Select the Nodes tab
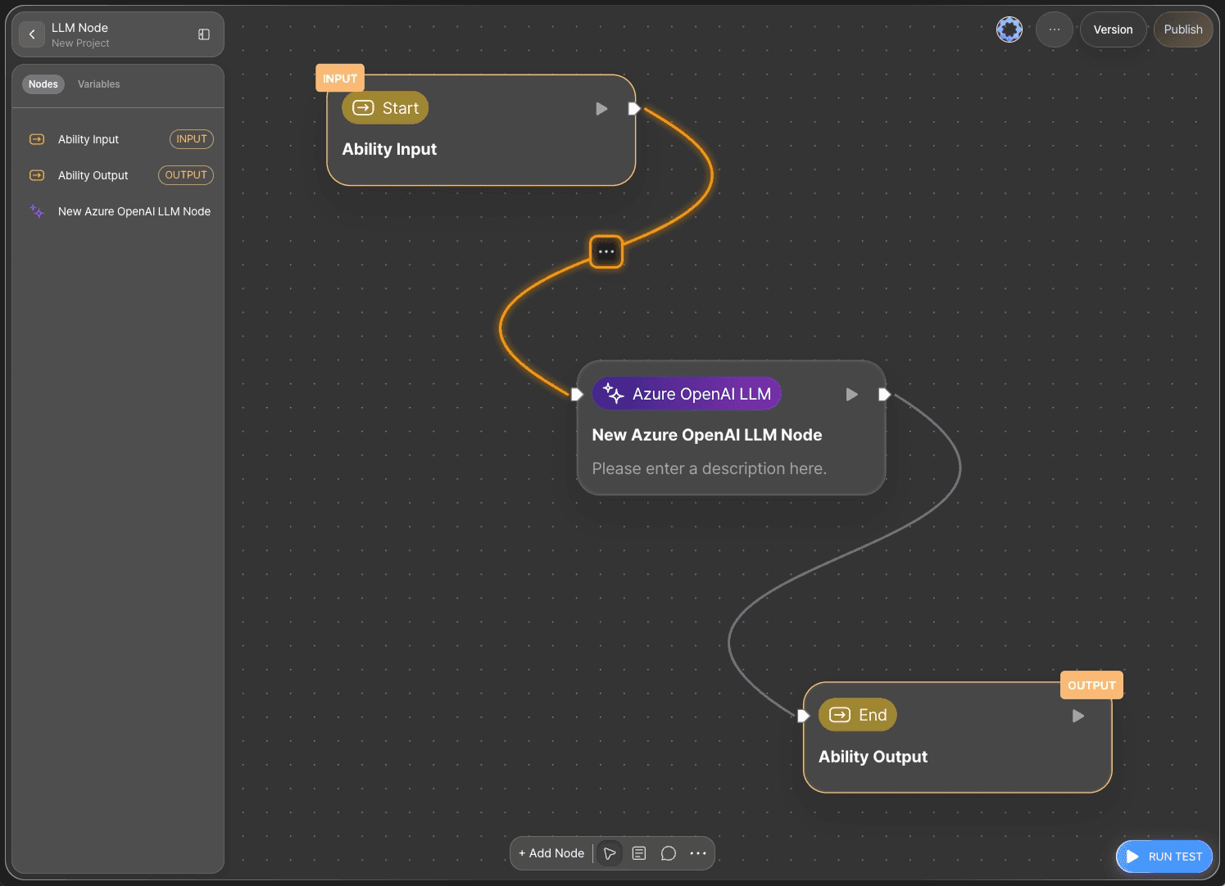The height and width of the screenshot is (886, 1225). tap(43, 84)
